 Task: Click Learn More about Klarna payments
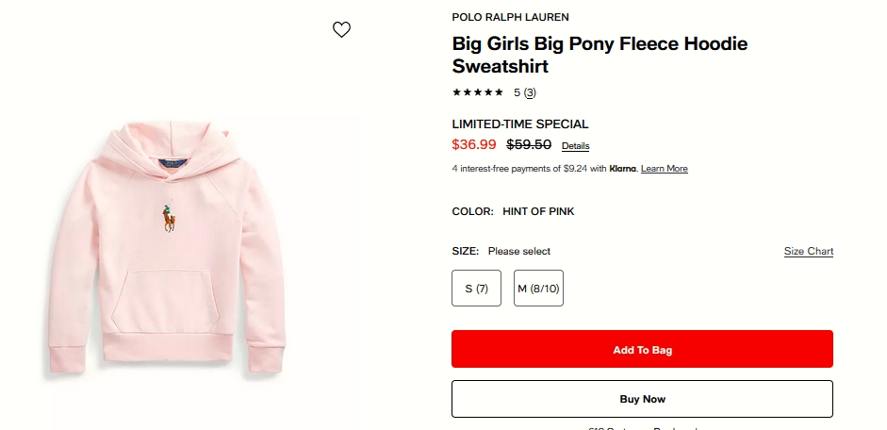coord(665,169)
